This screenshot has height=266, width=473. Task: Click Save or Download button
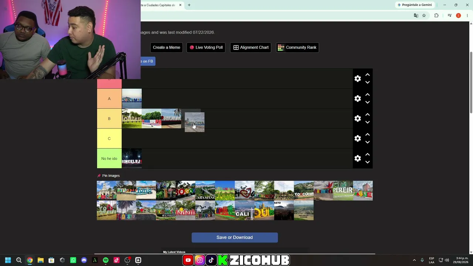[235, 238]
